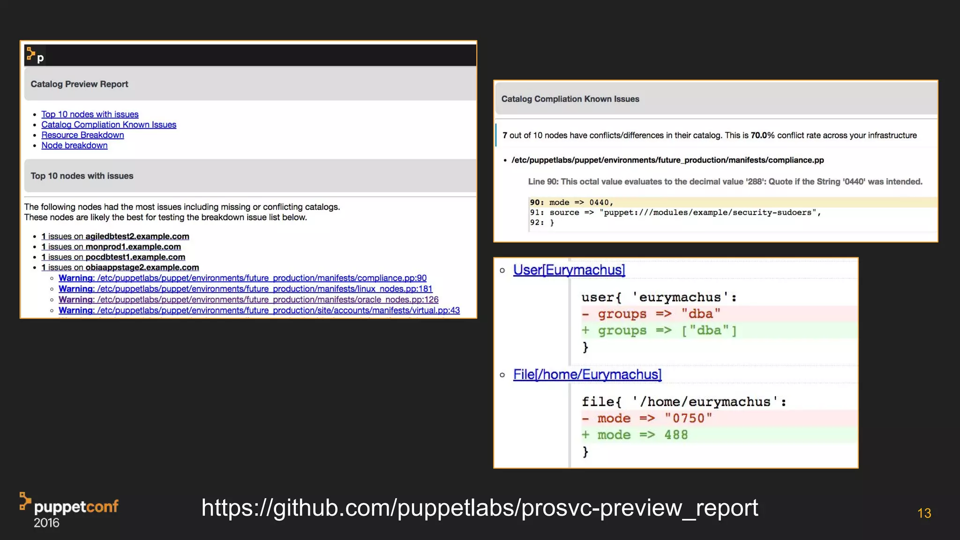Click code line 91 with source puppet URL
Image resolution: width=960 pixels, height=540 pixels.
pyautogui.click(x=675, y=213)
